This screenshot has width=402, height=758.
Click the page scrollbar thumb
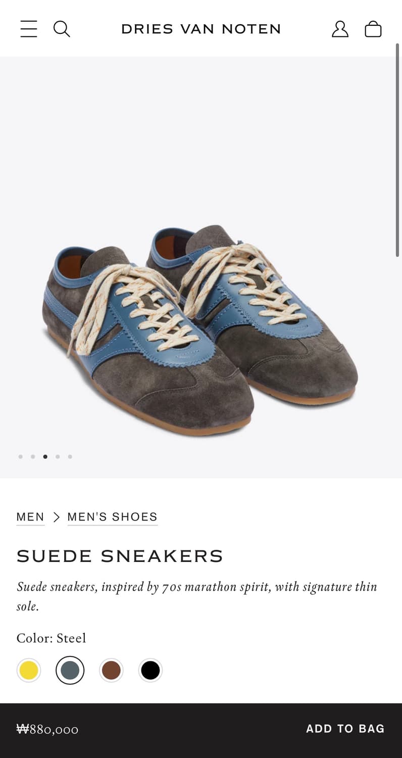(x=397, y=150)
